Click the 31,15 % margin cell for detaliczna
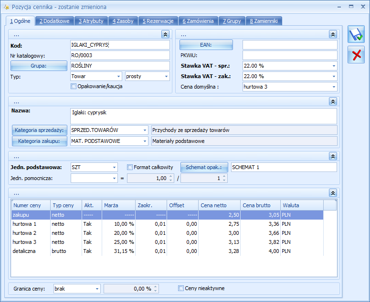This screenshot has width=370, height=302. point(119,251)
